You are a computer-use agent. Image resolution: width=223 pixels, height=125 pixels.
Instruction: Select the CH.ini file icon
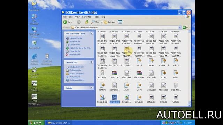[x=176, y=61]
